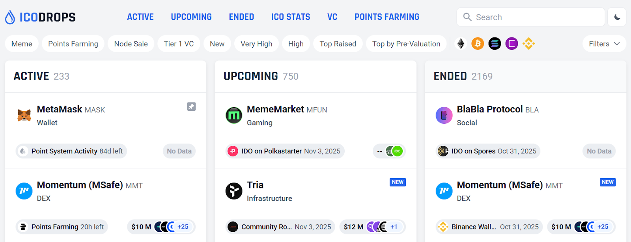This screenshot has height=242, width=631.
Task: Click the search magnifier icon
Action: coord(467,17)
